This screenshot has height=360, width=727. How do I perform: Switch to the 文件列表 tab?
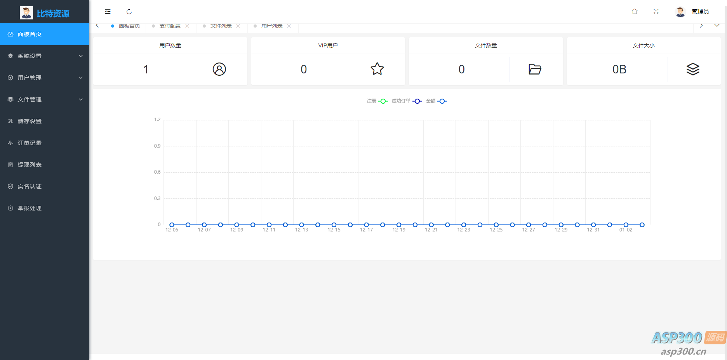click(x=221, y=26)
